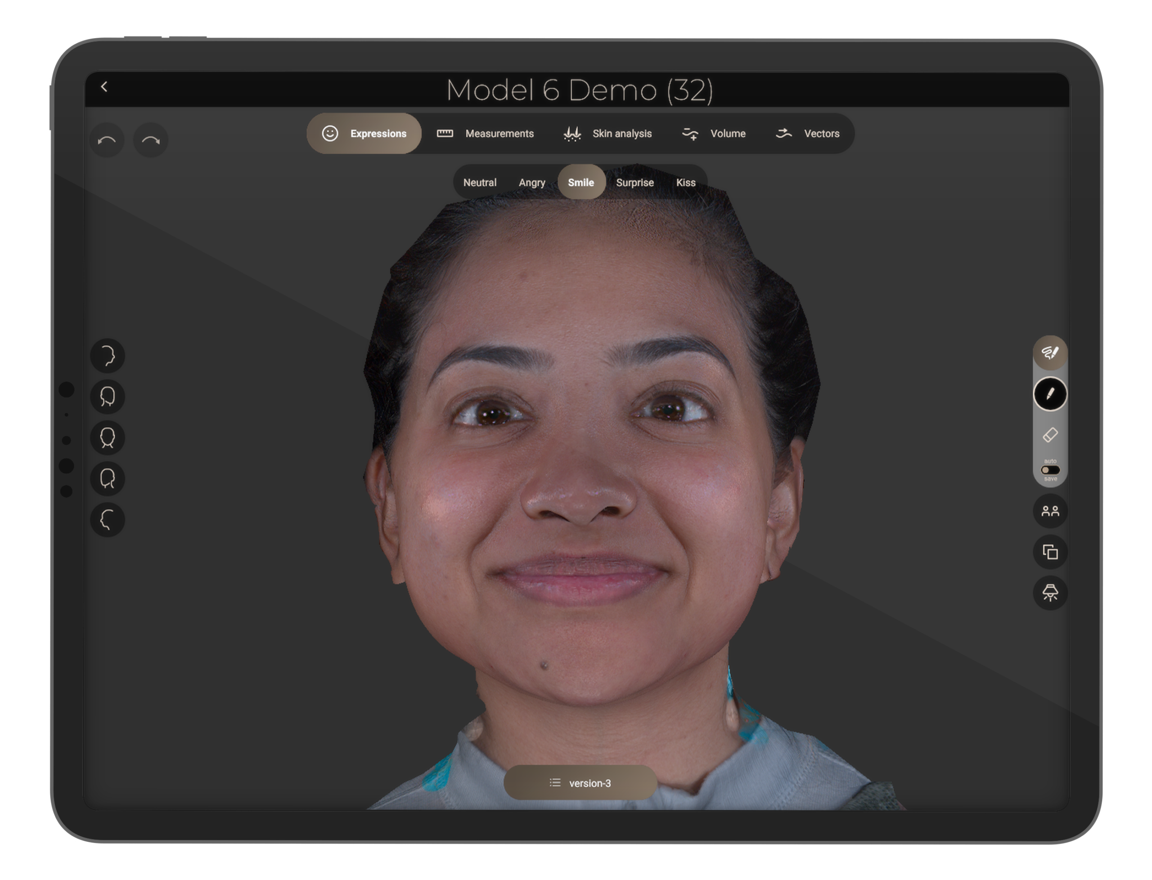Image resolution: width=1152 pixels, height=880 pixels.
Task: Select fourth head view from top
Action: [108, 479]
